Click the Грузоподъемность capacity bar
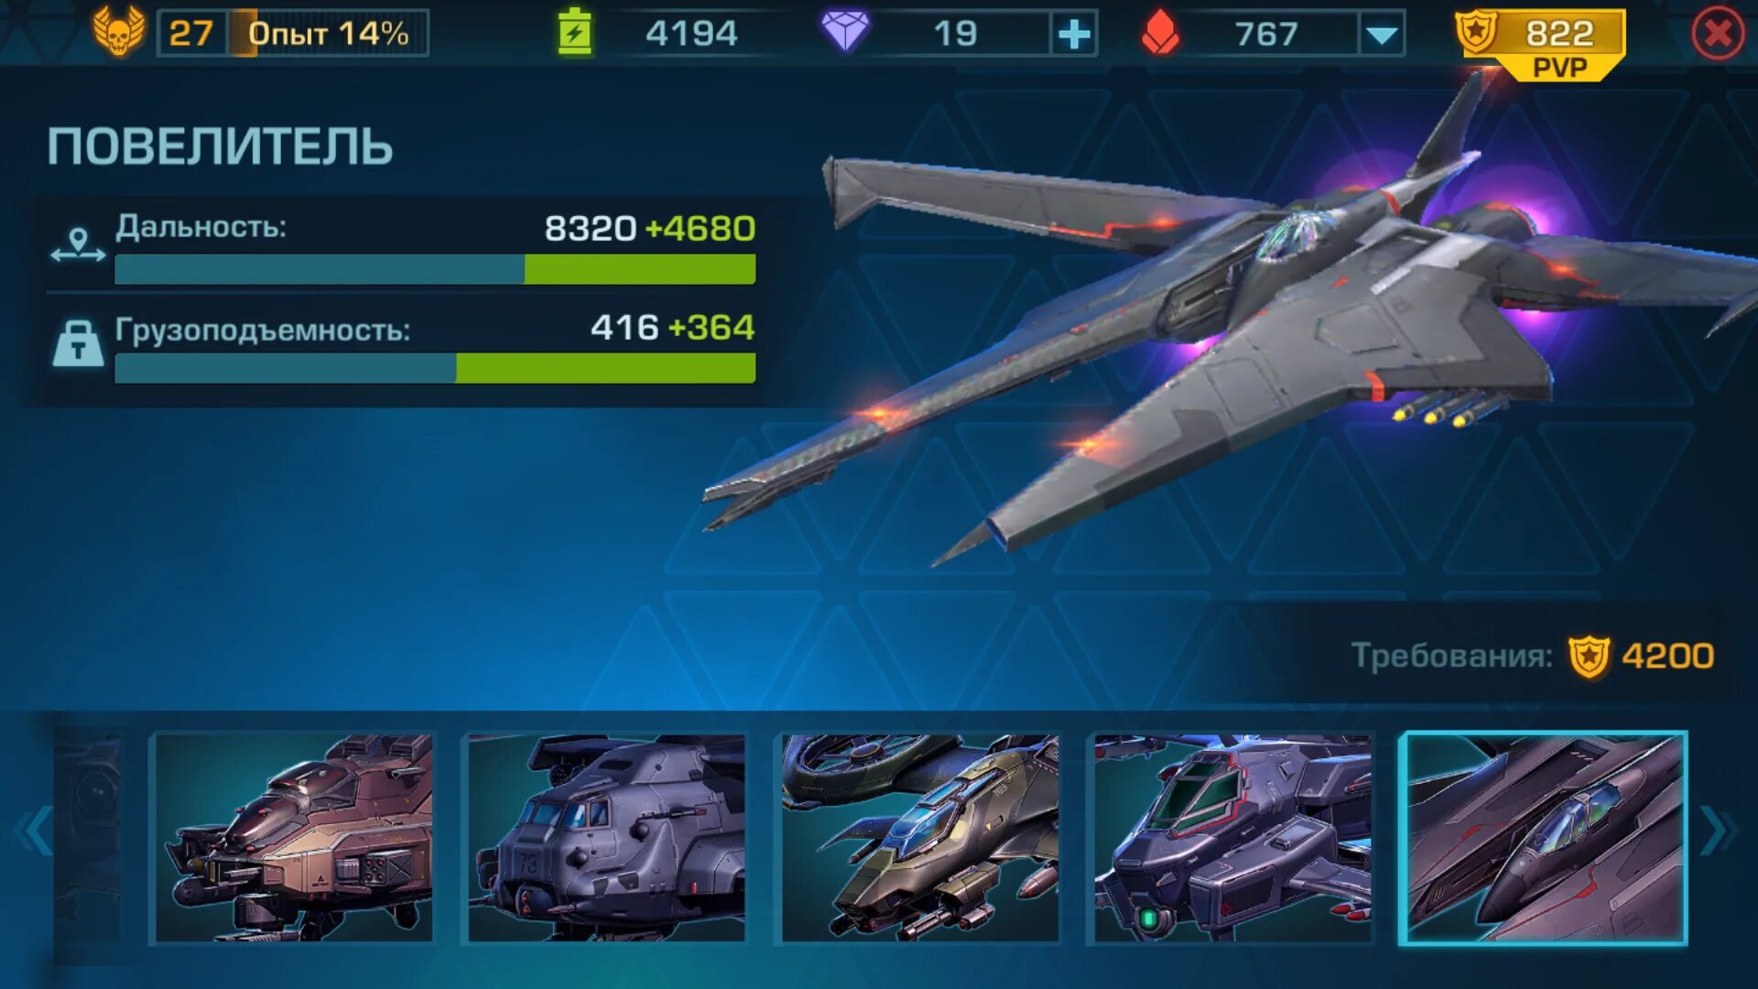The height and width of the screenshot is (989, 1758). (435, 368)
